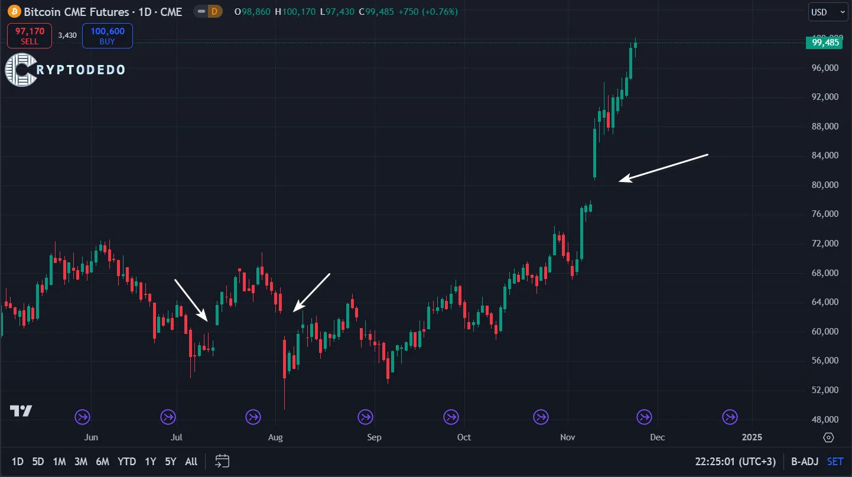Open the TradingView logo link
The width and height of the screenshot is (852, 477).
(21, 411)
